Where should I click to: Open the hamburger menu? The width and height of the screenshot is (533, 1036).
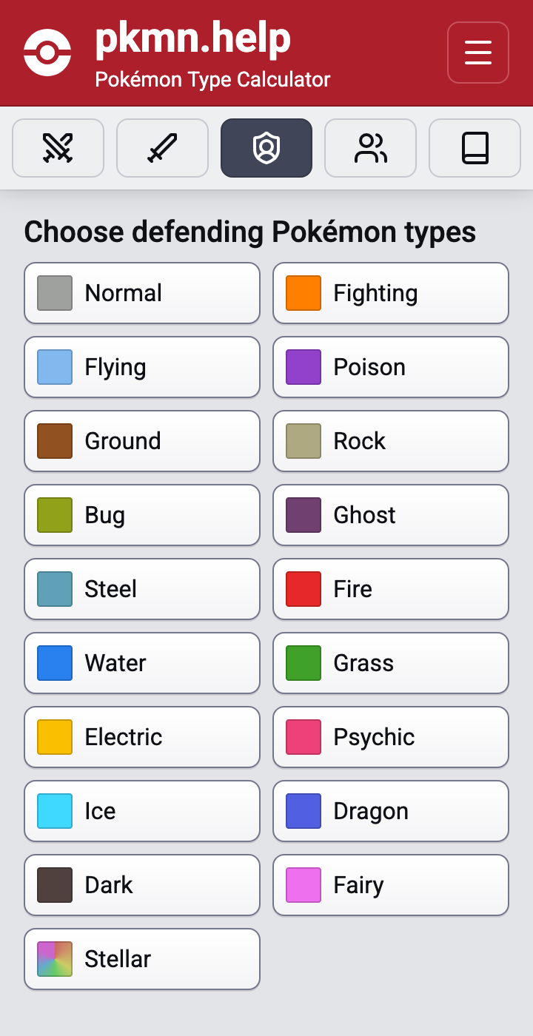[x=477, y=53]
